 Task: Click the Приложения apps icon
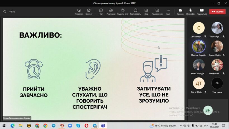[x=157, y=11]
